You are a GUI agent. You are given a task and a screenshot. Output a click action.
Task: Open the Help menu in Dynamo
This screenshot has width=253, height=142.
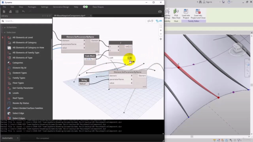coord(76,7)
